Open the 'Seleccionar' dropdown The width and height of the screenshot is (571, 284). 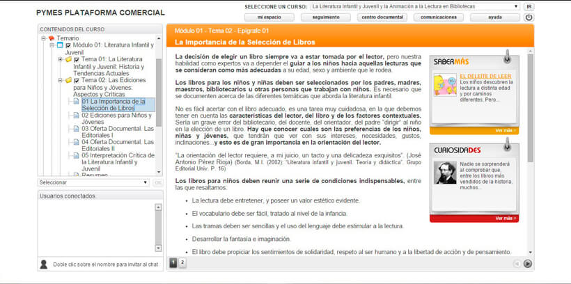coord(93,182)
